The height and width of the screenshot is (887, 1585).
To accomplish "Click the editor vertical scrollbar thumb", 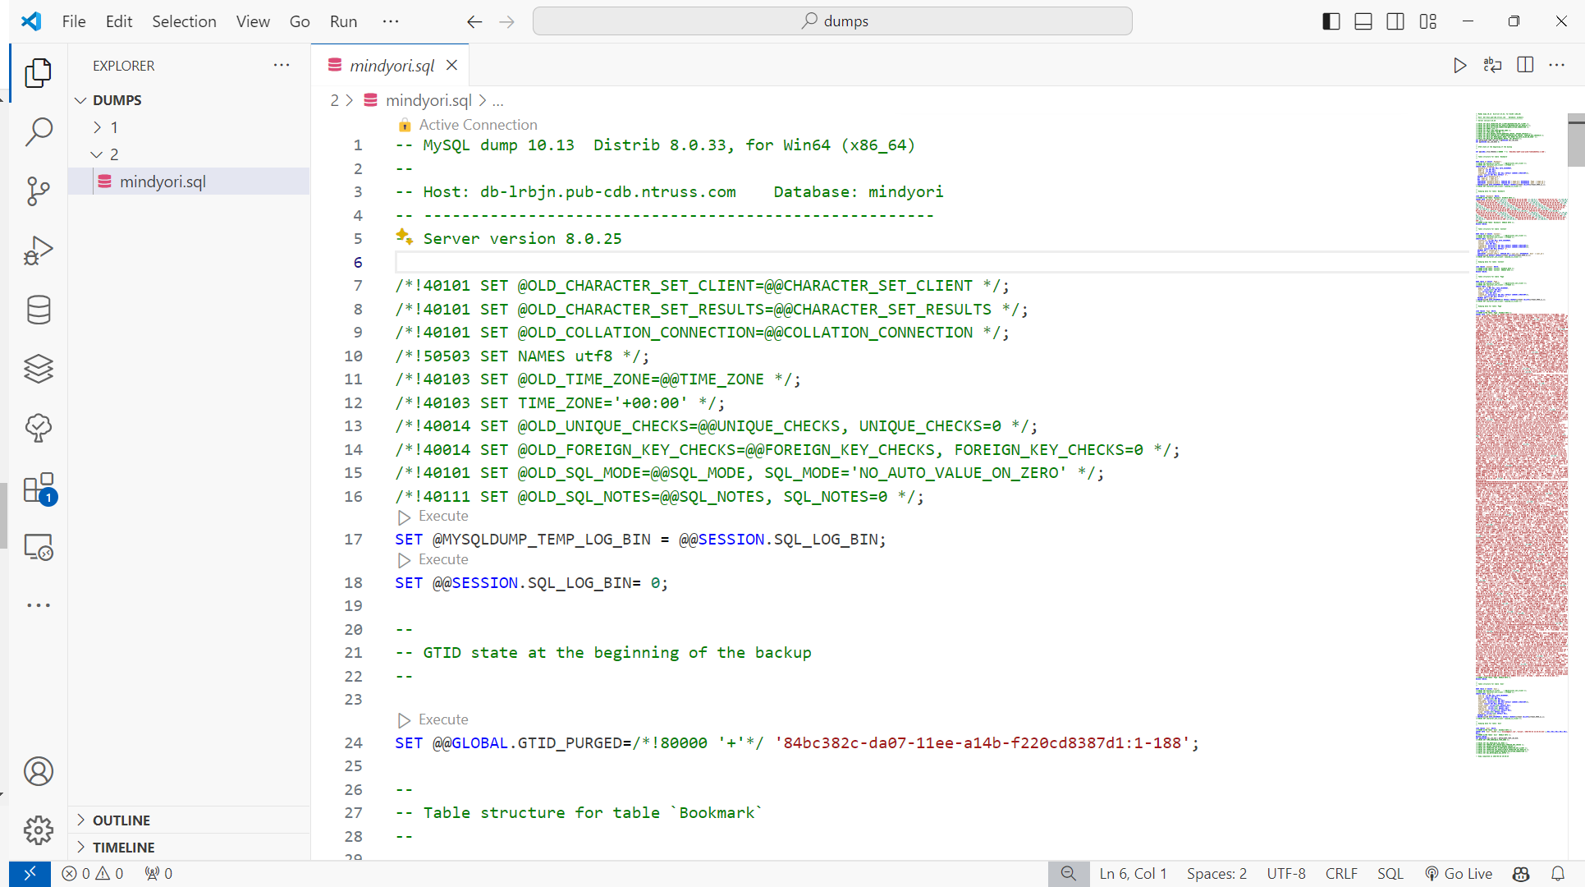I will [x=1575, y=141].
